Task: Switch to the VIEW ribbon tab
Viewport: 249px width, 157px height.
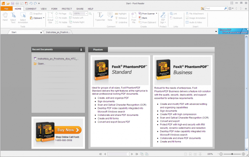Action: pyautogui.click(x=44, y=9)
